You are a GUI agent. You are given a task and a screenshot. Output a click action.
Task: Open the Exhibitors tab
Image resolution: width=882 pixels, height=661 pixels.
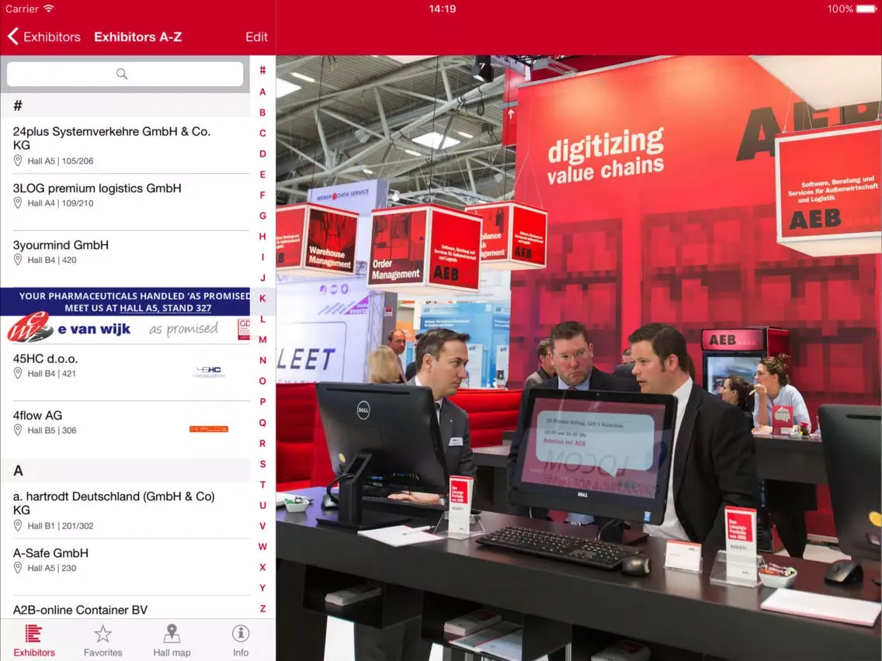34,640
